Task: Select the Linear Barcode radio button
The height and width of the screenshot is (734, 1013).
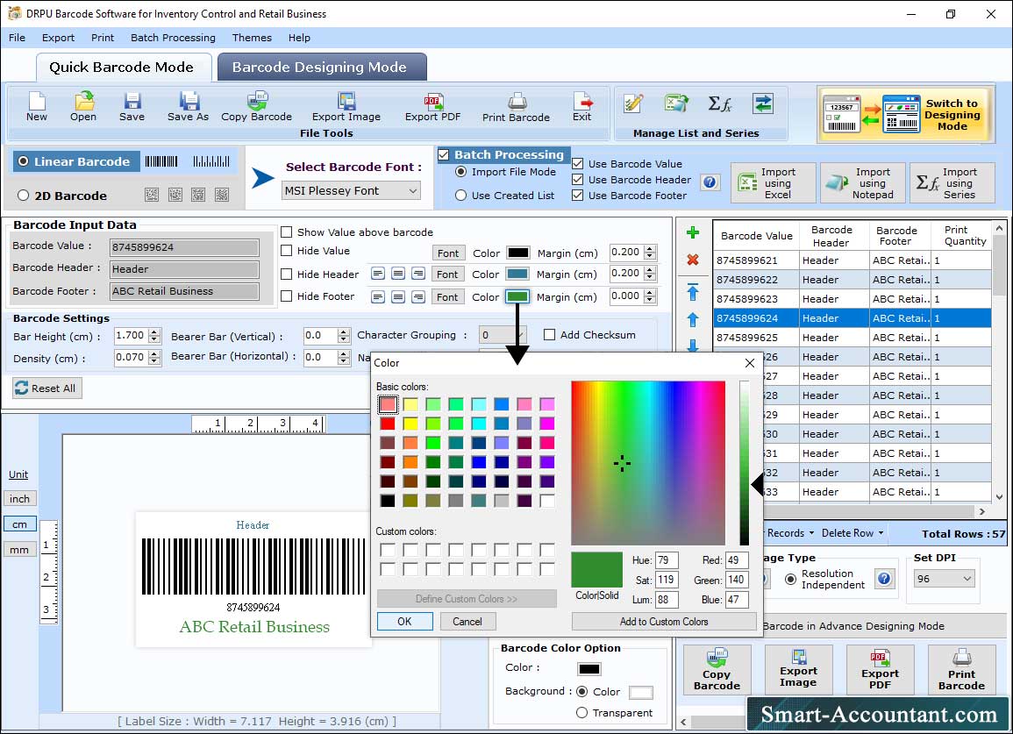Action: (x=24, y=161)
